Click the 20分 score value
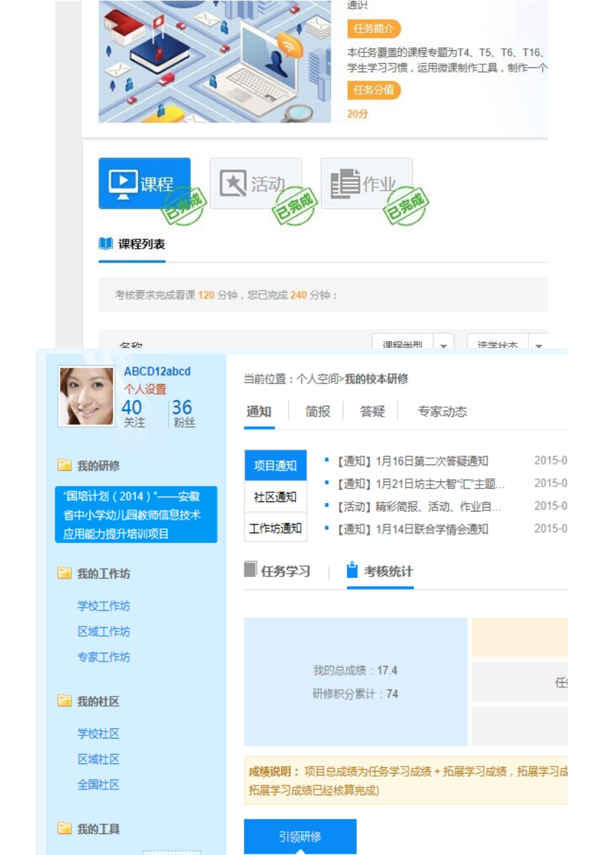The image size is (604, 855). click(x=357, y=114)
